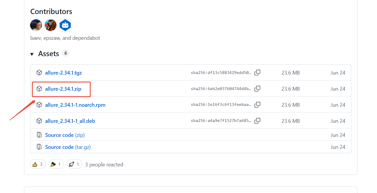Select hash text sha256:1e16f3c6f13feebaa…
Screen dimensions: 377x193
(221, 105)
